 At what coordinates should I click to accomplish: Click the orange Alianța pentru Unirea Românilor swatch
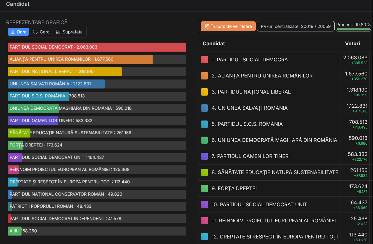[x=204, y=76]
